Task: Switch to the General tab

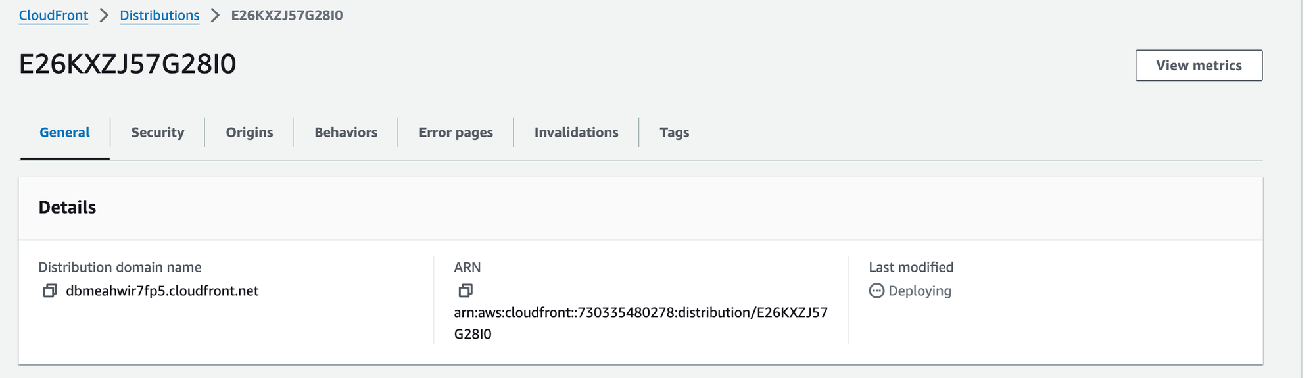Action: [64, 132]
